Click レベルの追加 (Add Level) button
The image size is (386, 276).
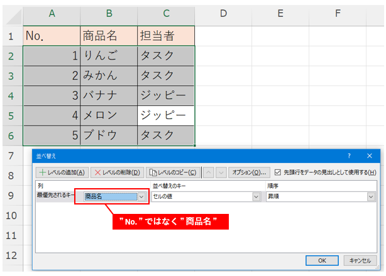(61, 172)
